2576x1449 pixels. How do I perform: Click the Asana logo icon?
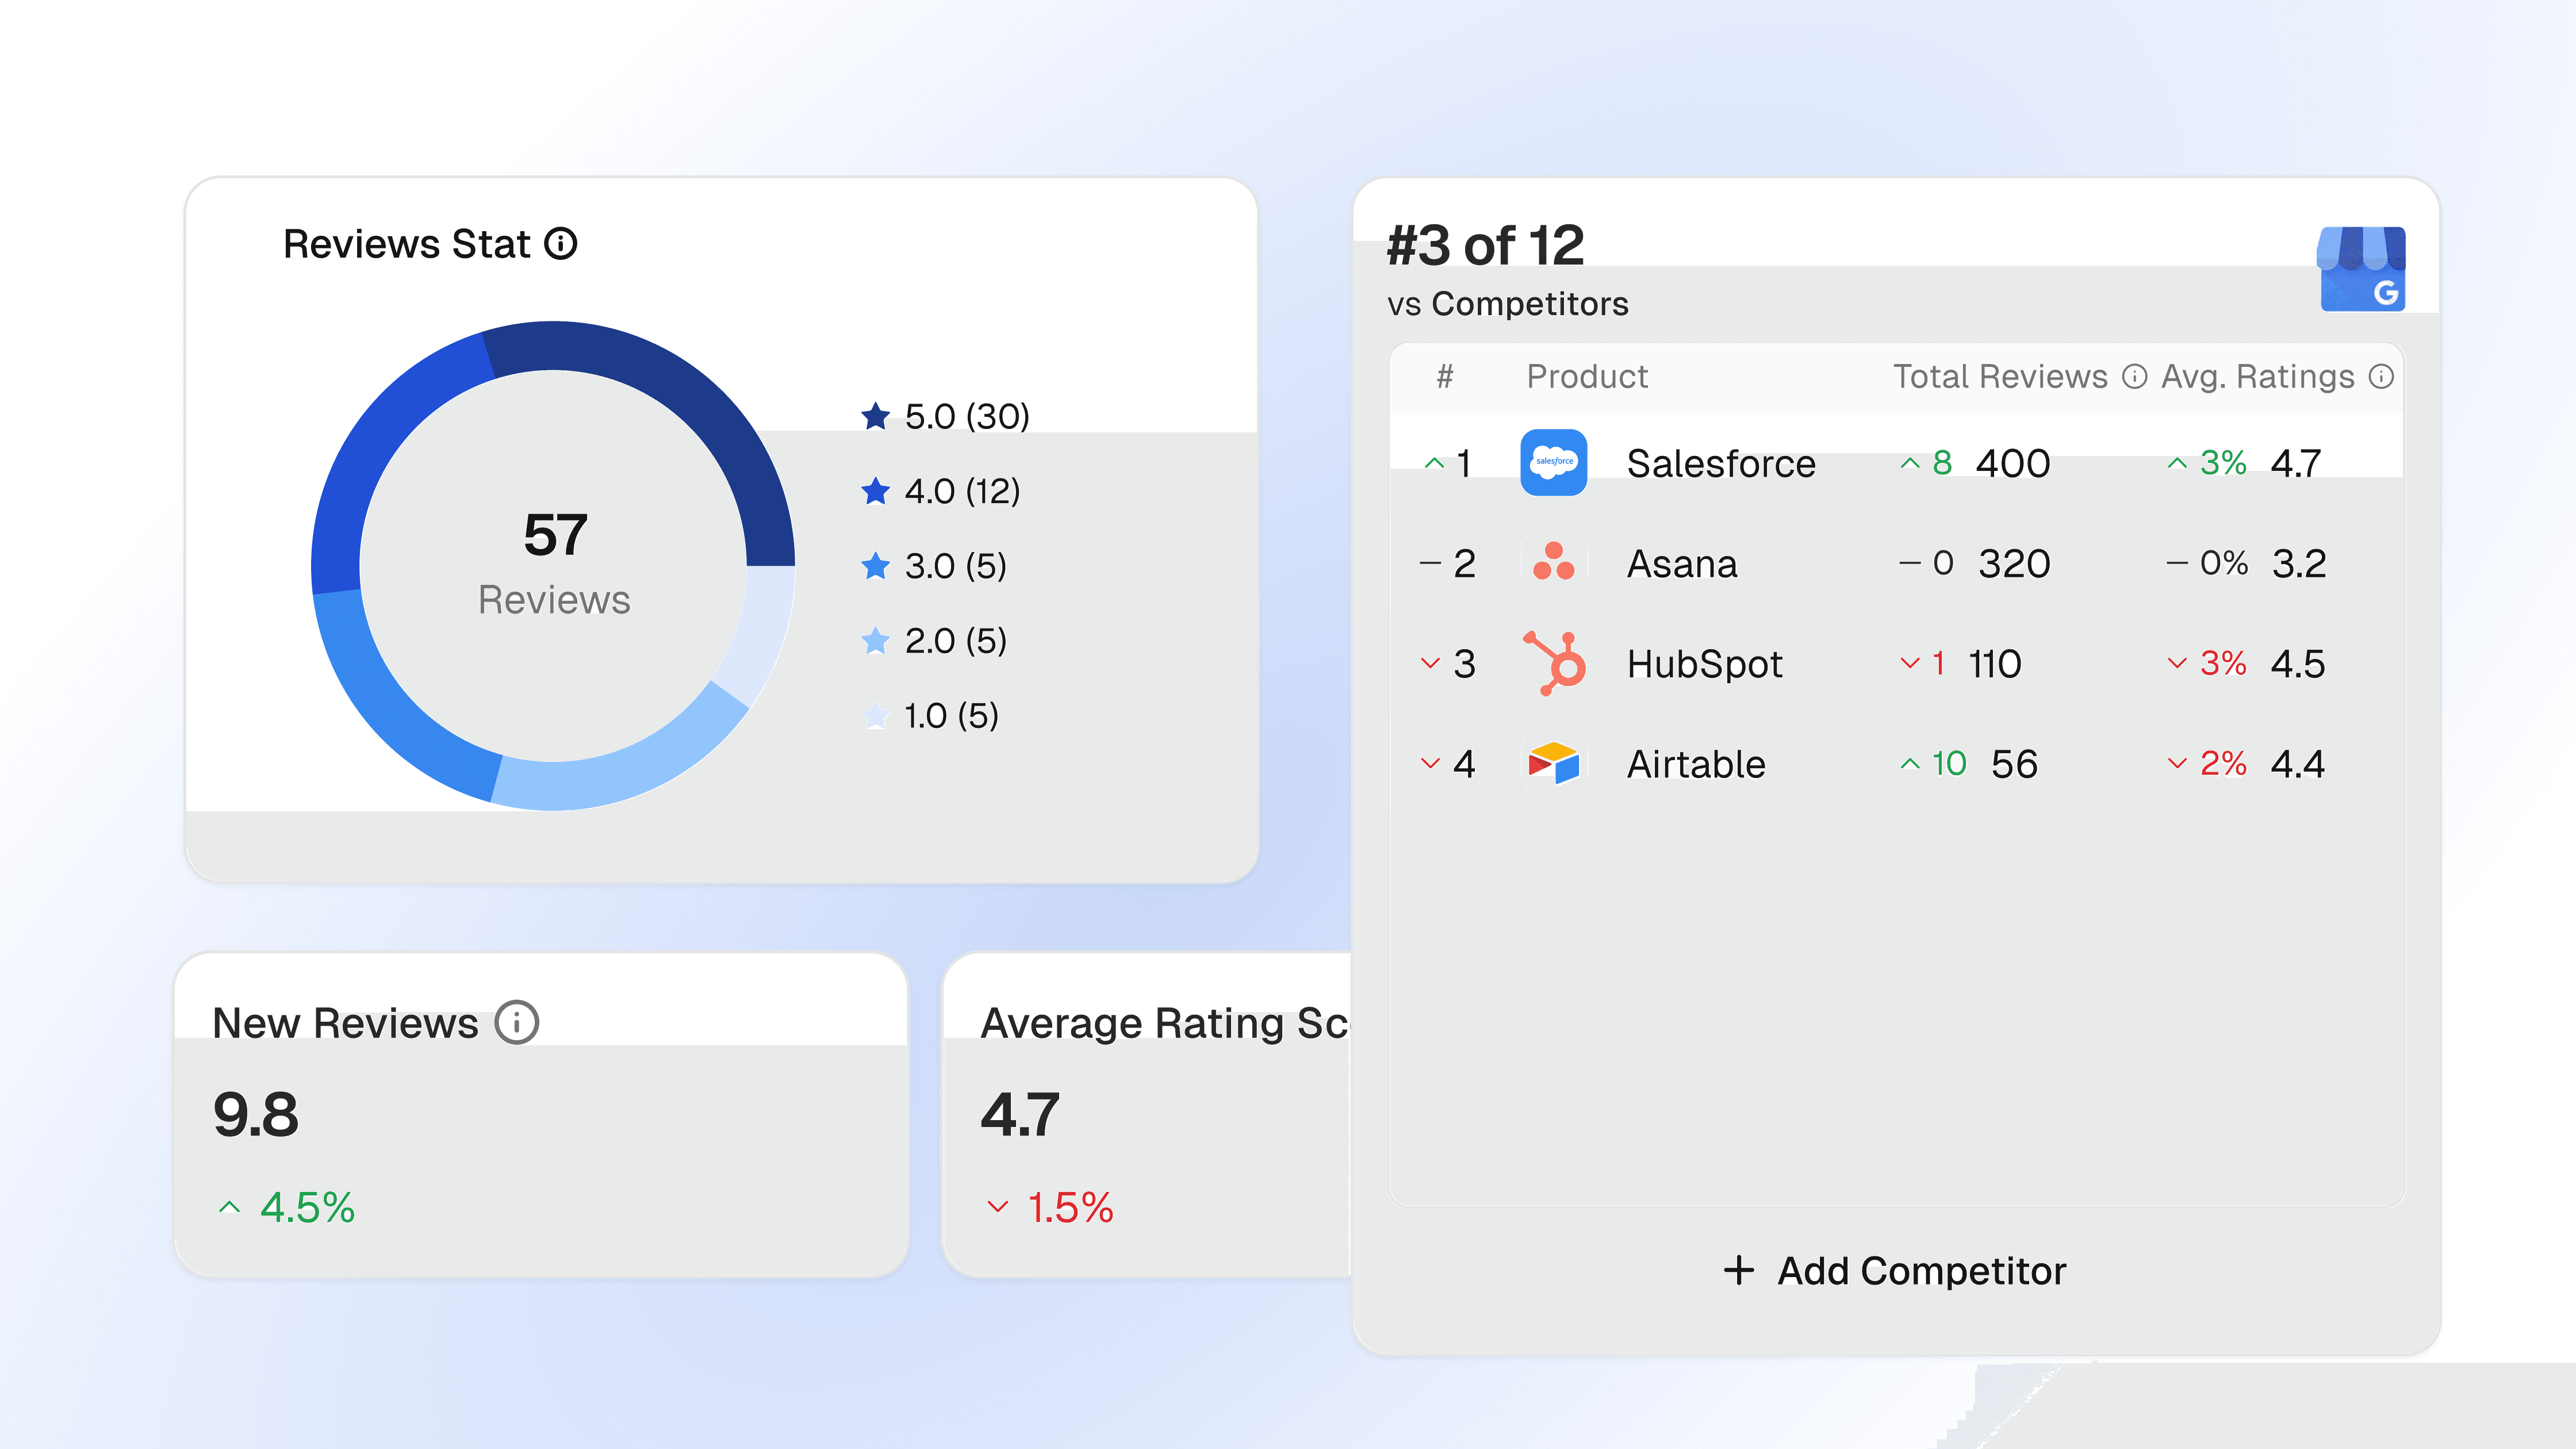1553,562
